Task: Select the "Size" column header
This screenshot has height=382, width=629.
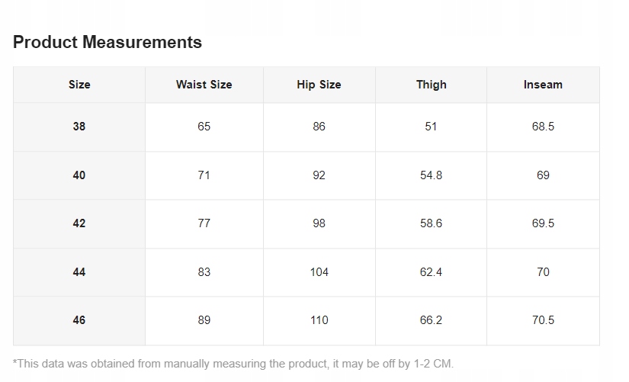Action: 79,85
